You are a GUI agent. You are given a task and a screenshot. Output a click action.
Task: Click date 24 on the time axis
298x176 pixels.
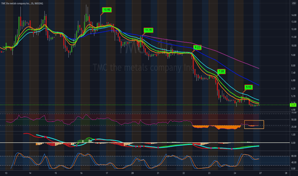click(x=235, y=173)
